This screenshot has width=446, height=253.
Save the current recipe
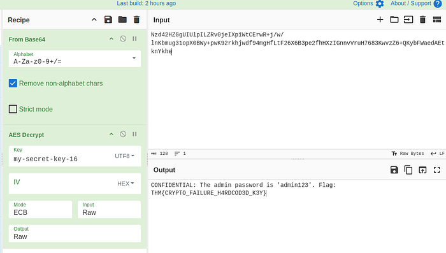(108, 20)
